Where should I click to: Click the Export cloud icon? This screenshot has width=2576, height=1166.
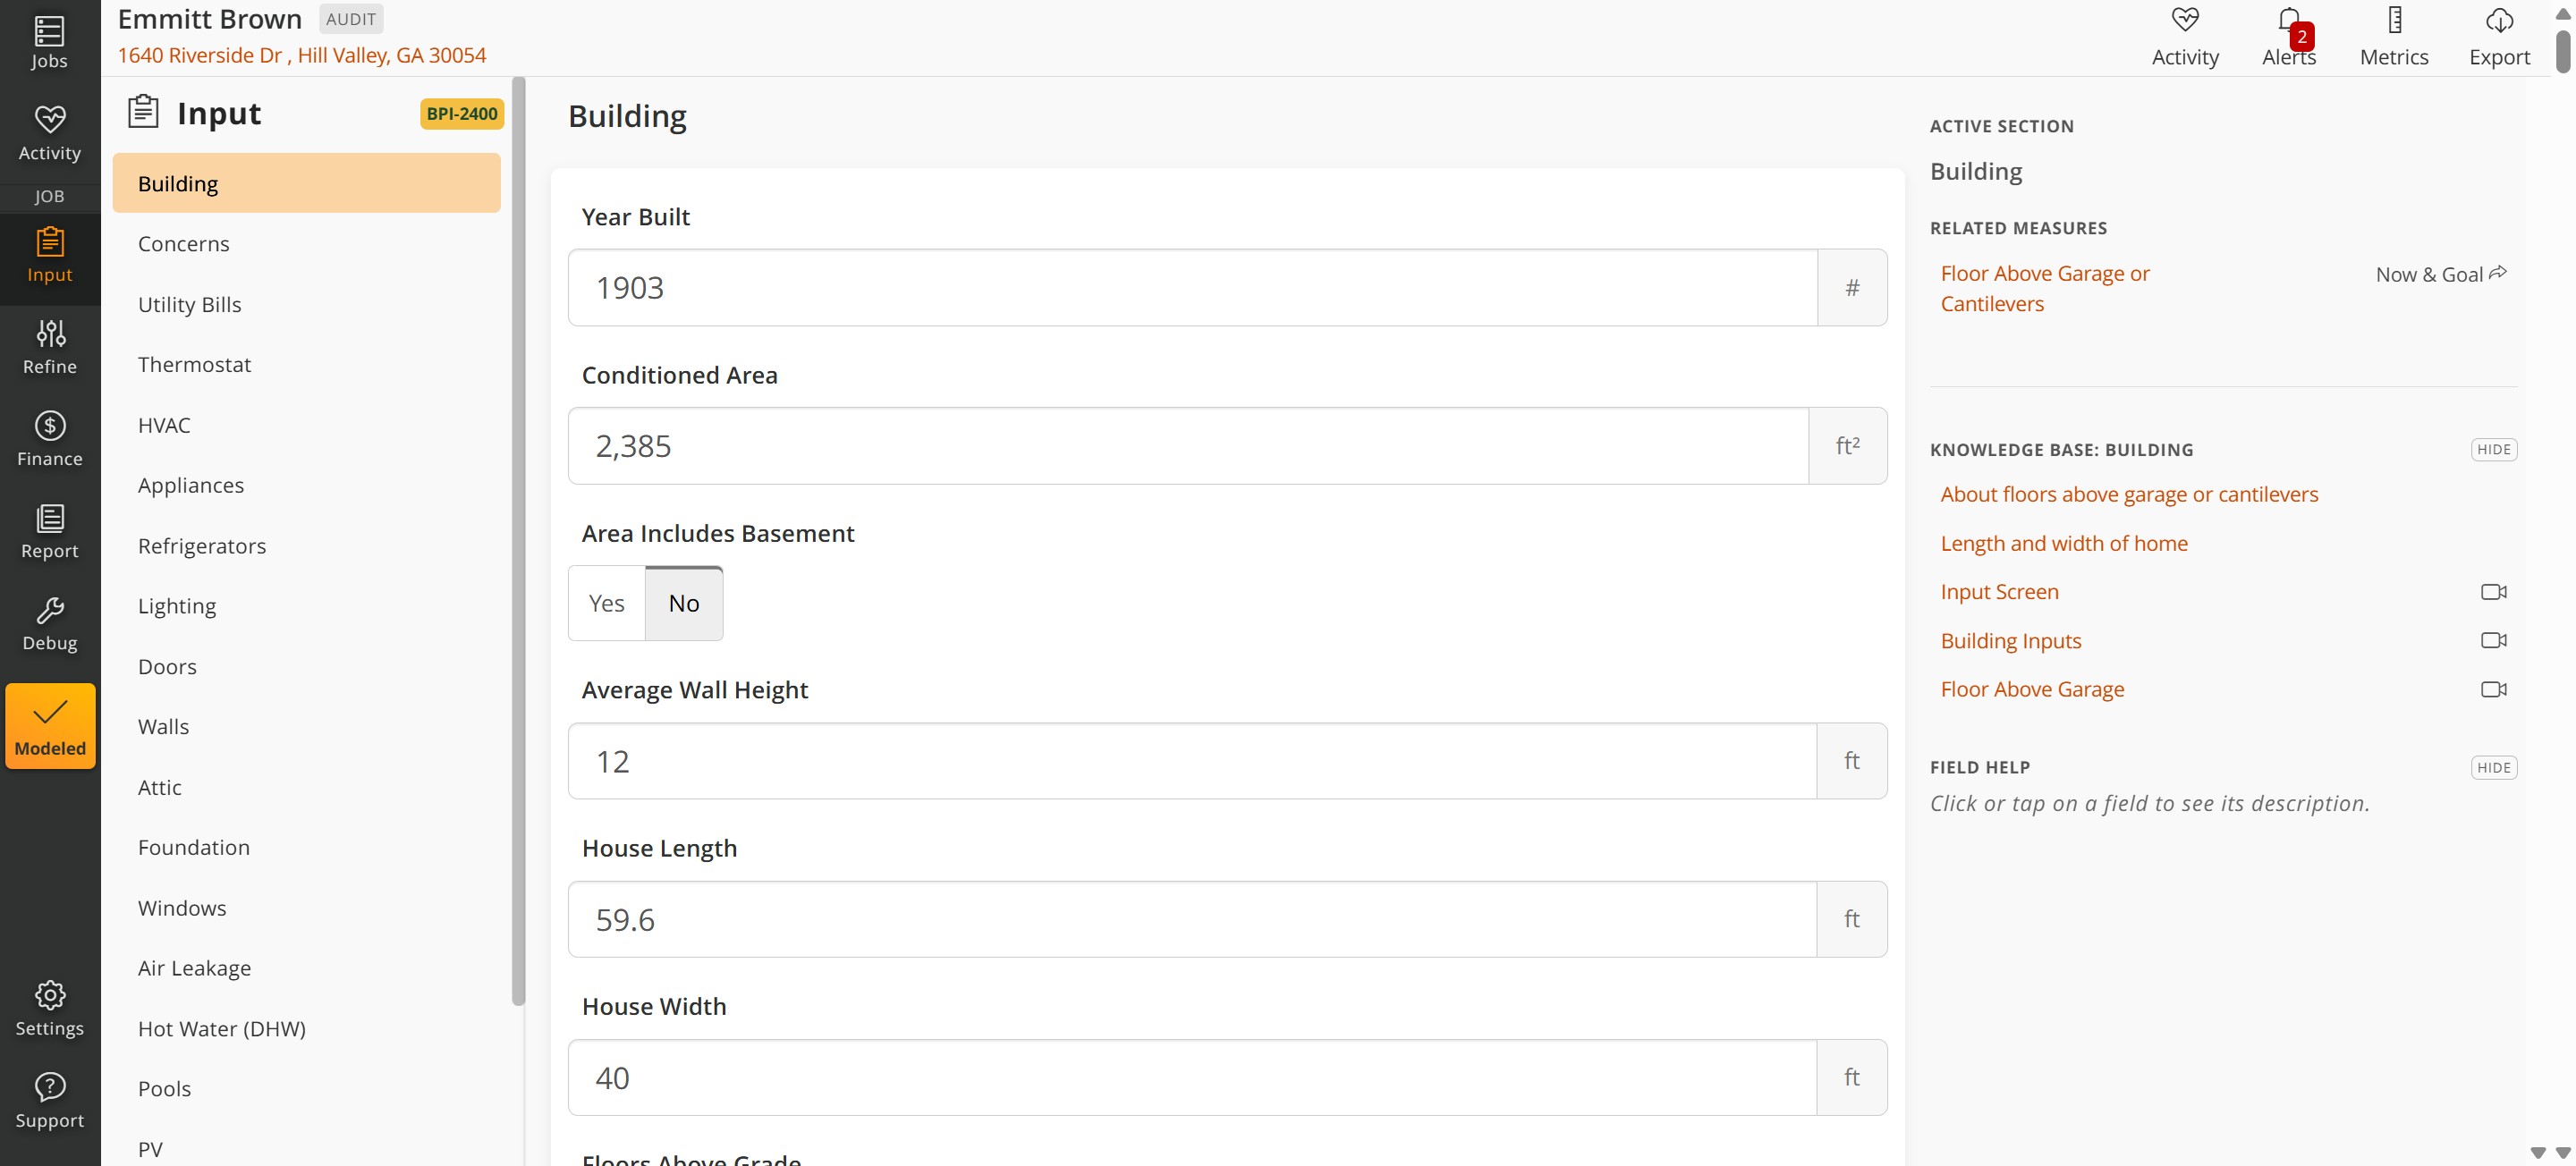click(x=2499, y=20)
